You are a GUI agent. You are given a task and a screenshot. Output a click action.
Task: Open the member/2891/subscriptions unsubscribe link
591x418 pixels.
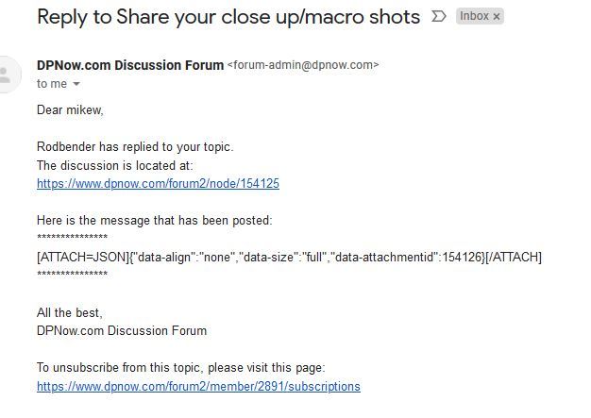point(198,386)
